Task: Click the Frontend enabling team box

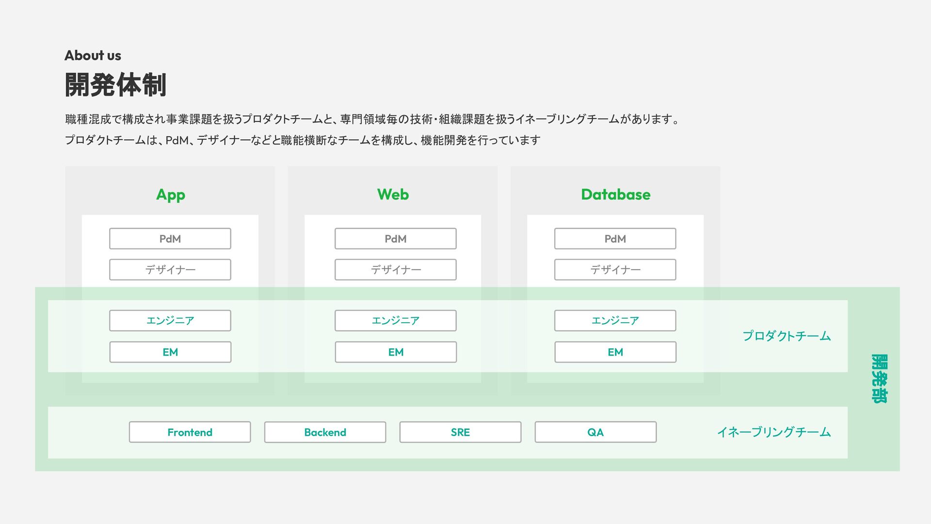Action: pyautogui.click(x=190, y=432)
